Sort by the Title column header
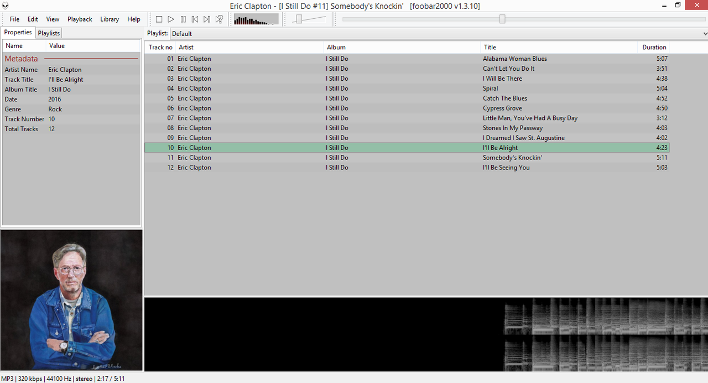 [559, 47]
